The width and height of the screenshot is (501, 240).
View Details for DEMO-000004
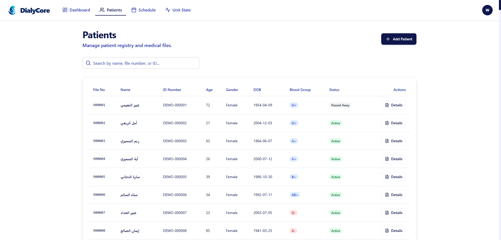[393, 159]
